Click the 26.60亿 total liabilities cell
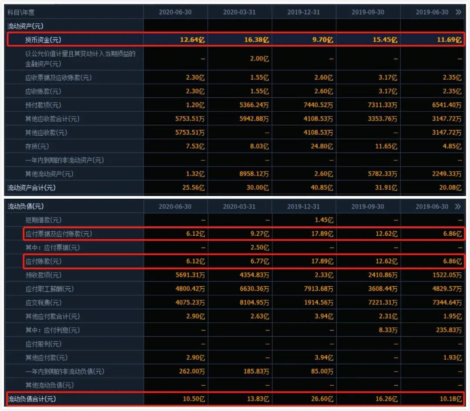 pos(322,399)
